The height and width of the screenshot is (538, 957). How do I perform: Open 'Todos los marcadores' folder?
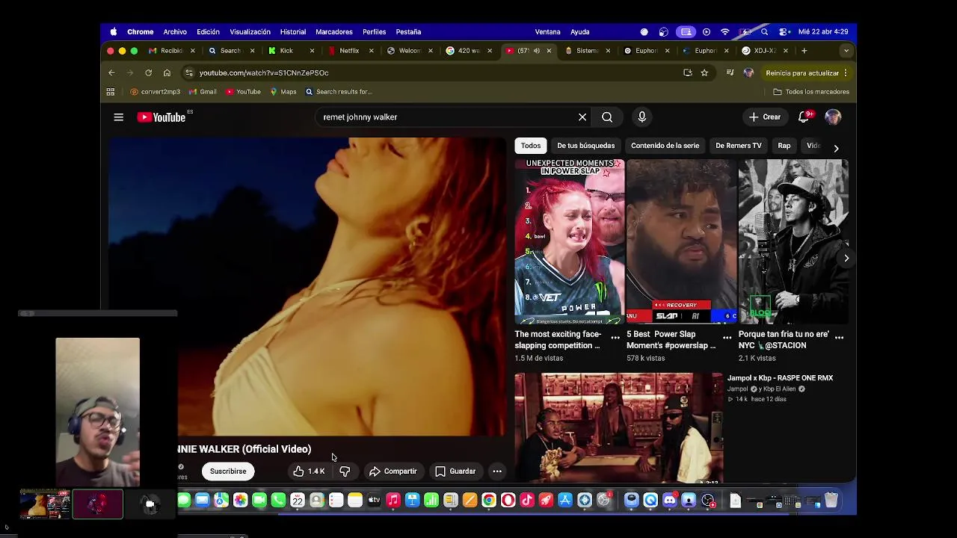tap(811, 92)
